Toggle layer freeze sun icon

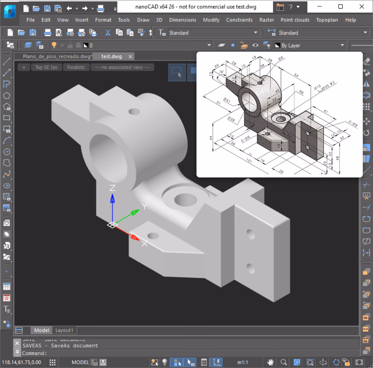tap(62, 45)
